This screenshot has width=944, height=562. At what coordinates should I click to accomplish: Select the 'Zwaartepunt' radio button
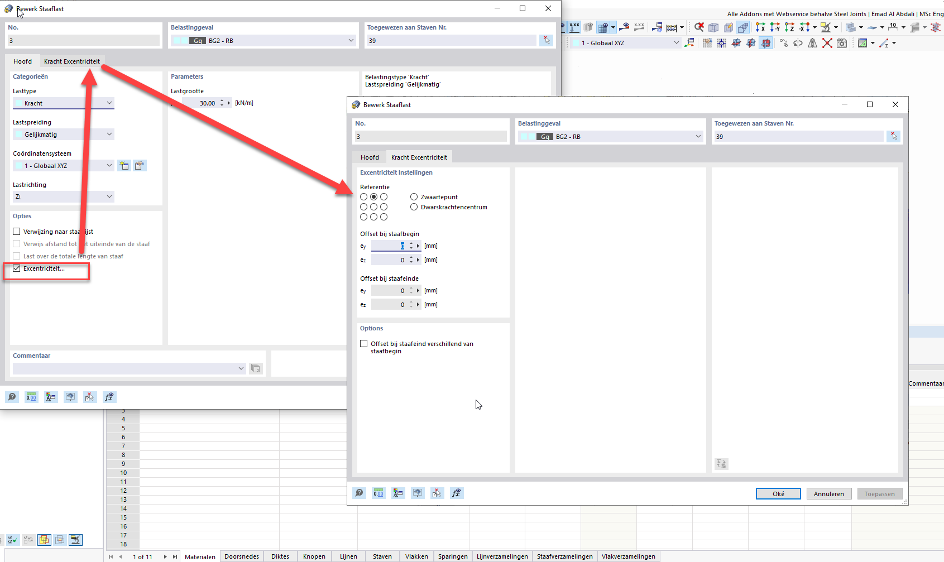click(x=414, y=196)
